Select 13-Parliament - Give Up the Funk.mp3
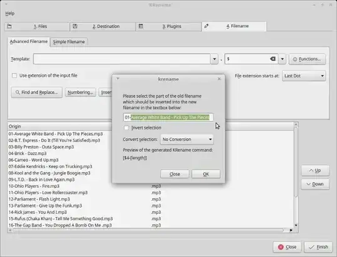The image size is (337, 257). [x=45, y=206]
